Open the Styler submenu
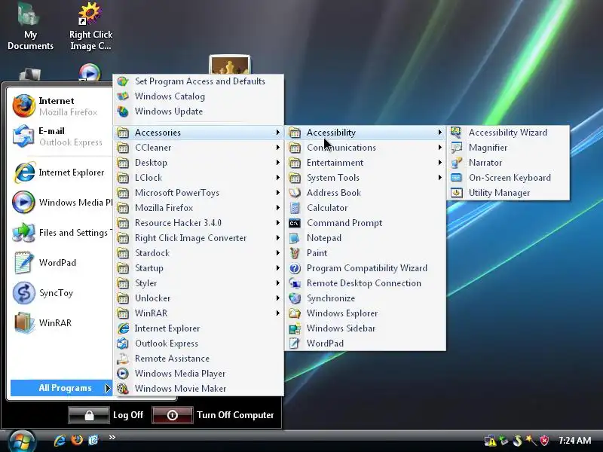603x452 pixels. tap(198, 283)
